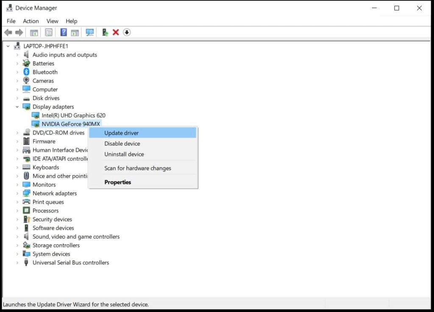Screen dimensions: 434x312
Task: Click the red X Uninstall device icon
Action: [116, 32]
